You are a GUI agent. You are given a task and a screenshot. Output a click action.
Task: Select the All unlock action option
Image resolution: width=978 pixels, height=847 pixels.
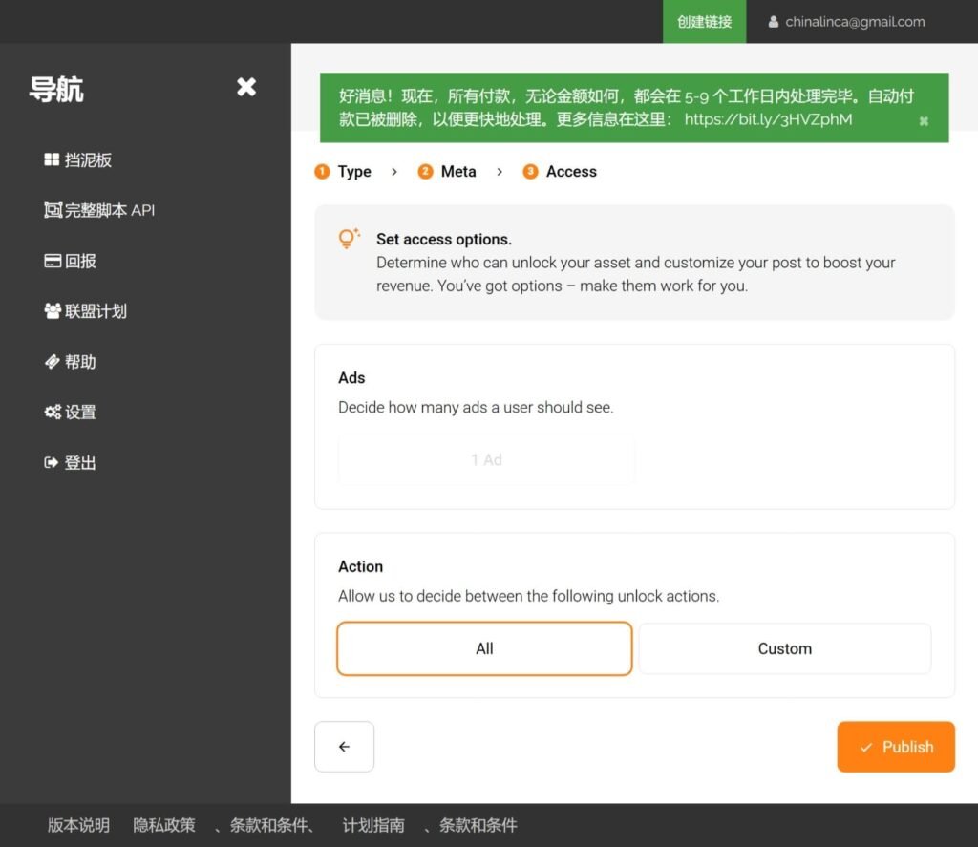(484, 648)
